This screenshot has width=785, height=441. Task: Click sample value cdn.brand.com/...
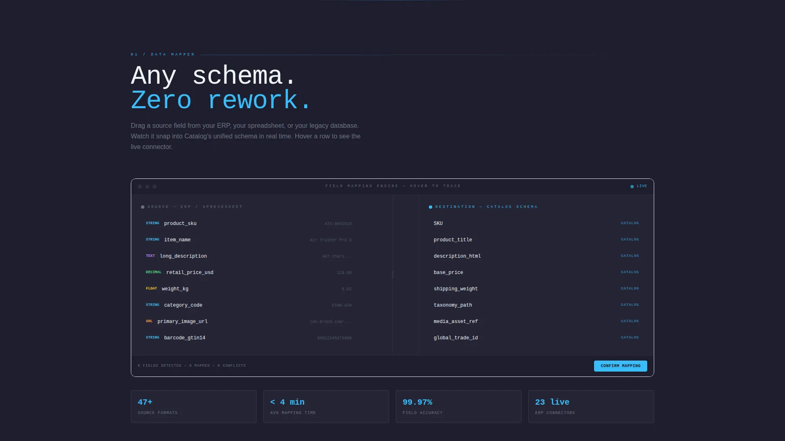(x=331, y=322)
